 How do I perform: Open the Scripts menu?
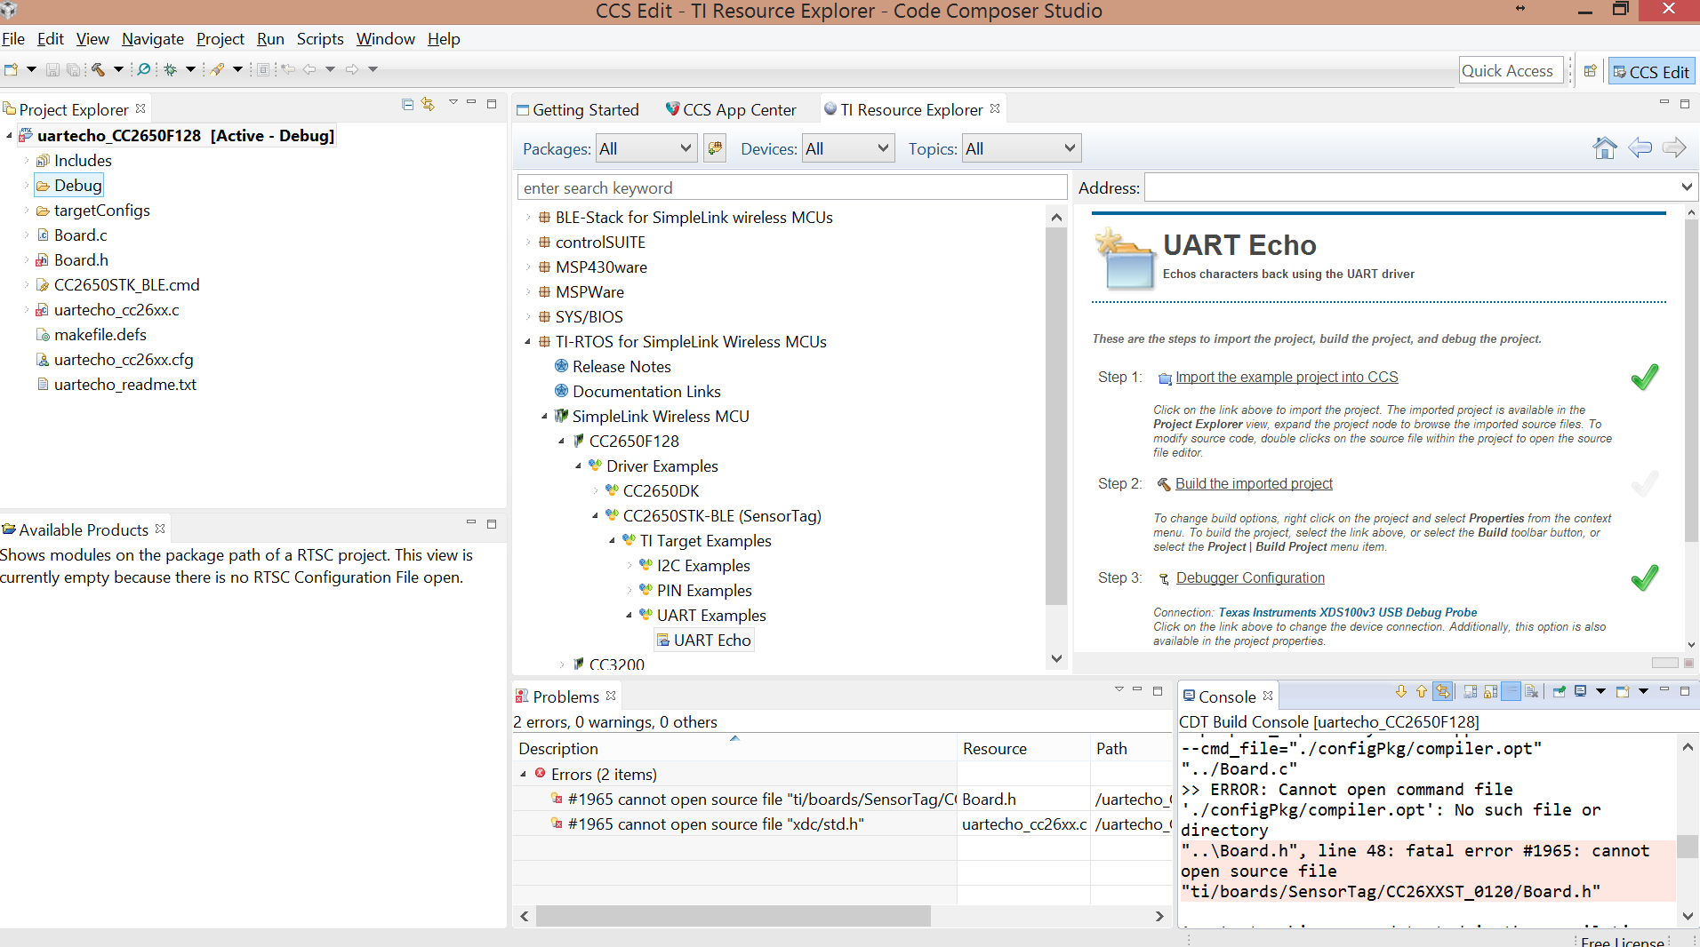(320, 39)
